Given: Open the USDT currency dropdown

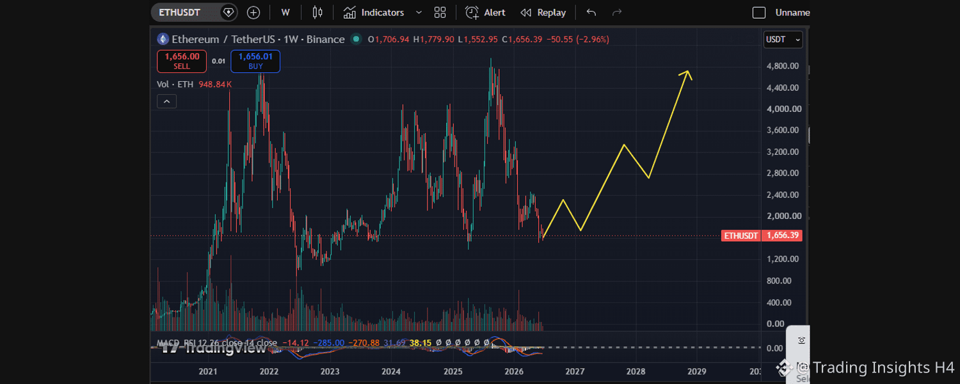Looking at the screenshot, I should tap(783, 40).
